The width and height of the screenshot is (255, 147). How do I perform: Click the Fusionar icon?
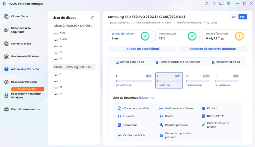tap(119, 116)
